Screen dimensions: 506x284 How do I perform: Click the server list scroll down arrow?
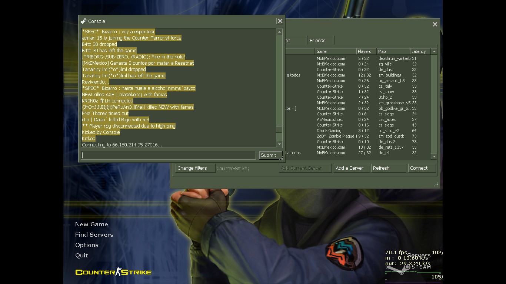pyautogui.click(x=435, y=156)
